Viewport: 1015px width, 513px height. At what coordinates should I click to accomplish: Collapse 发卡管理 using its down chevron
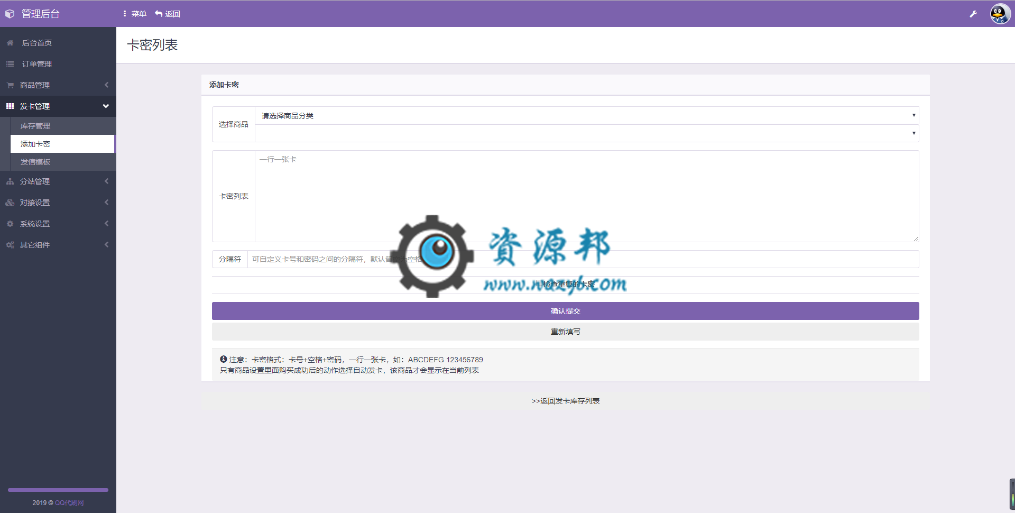(106, 106)
